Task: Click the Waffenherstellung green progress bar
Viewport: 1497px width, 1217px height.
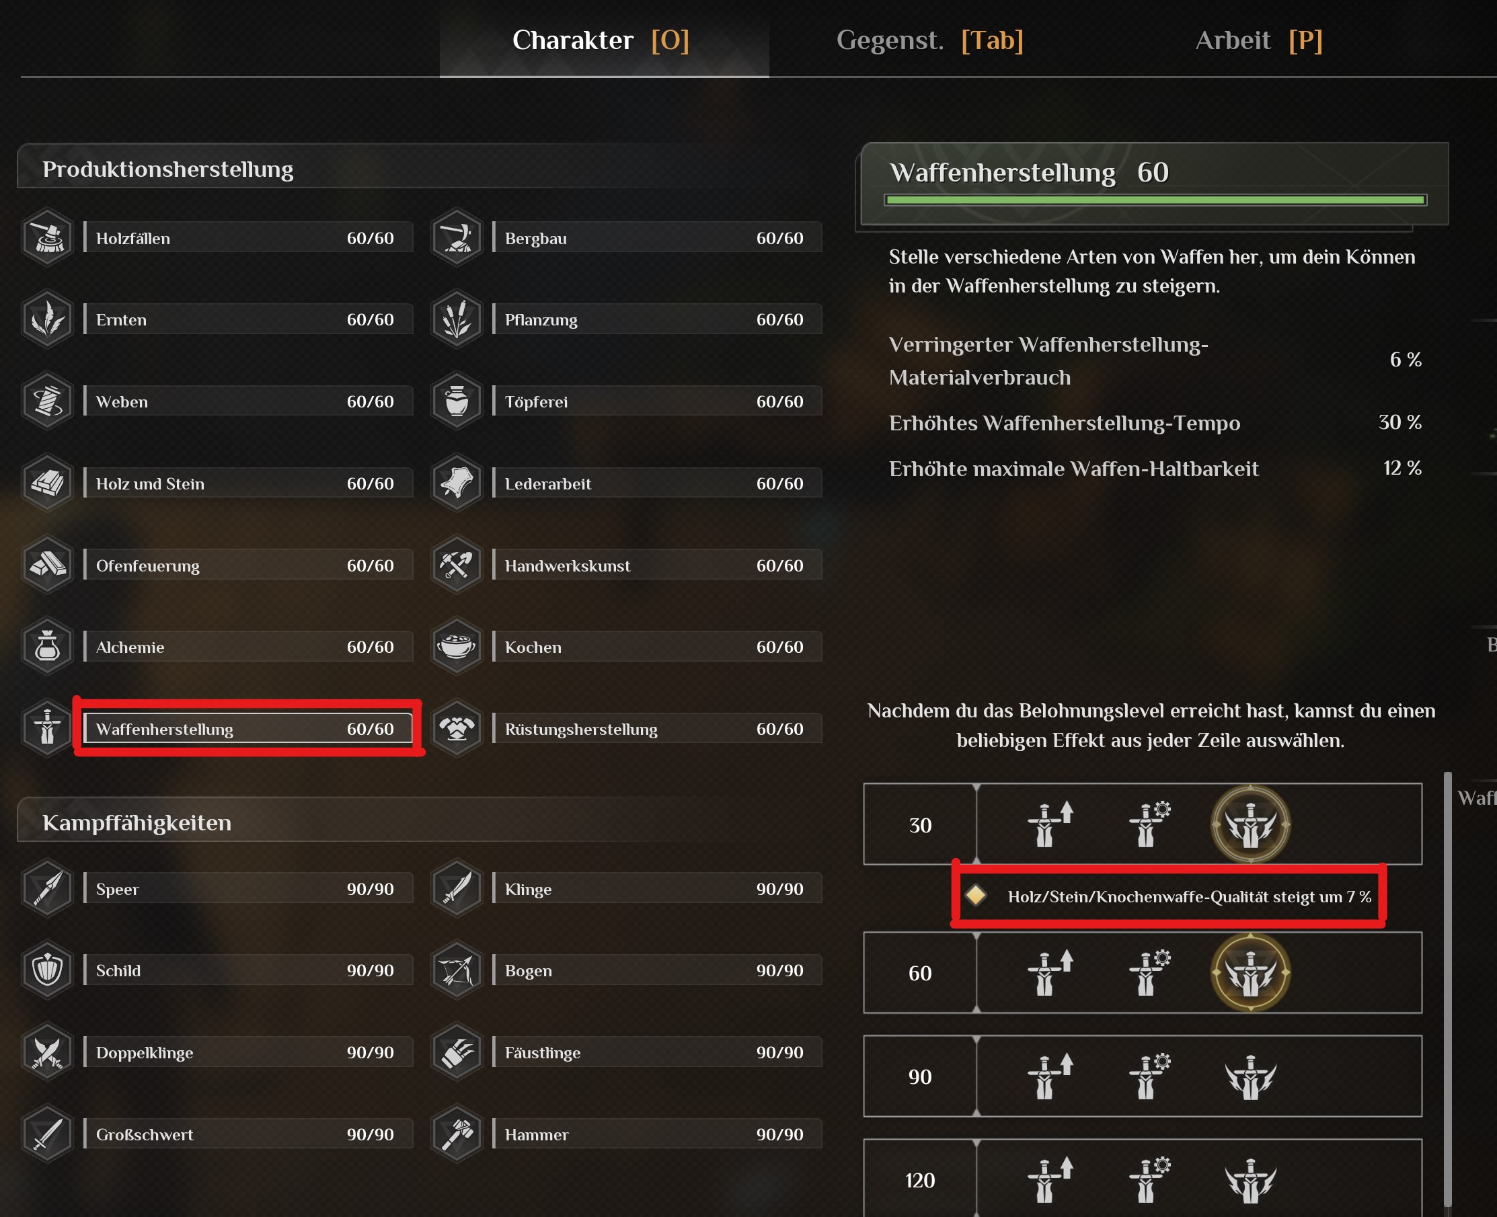Action: pyautogui.click(x=1155, y=200)
